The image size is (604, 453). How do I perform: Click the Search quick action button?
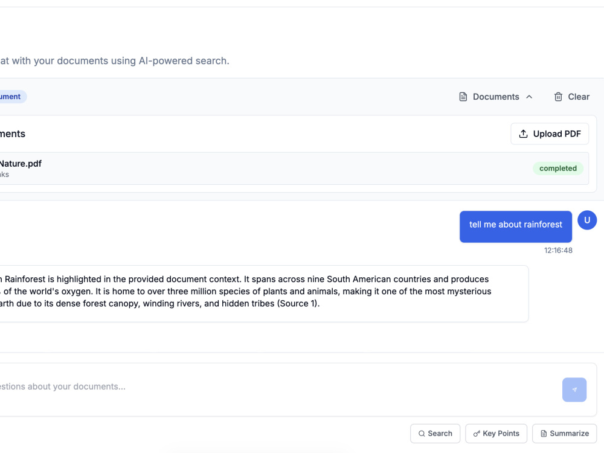click(435, 433)
